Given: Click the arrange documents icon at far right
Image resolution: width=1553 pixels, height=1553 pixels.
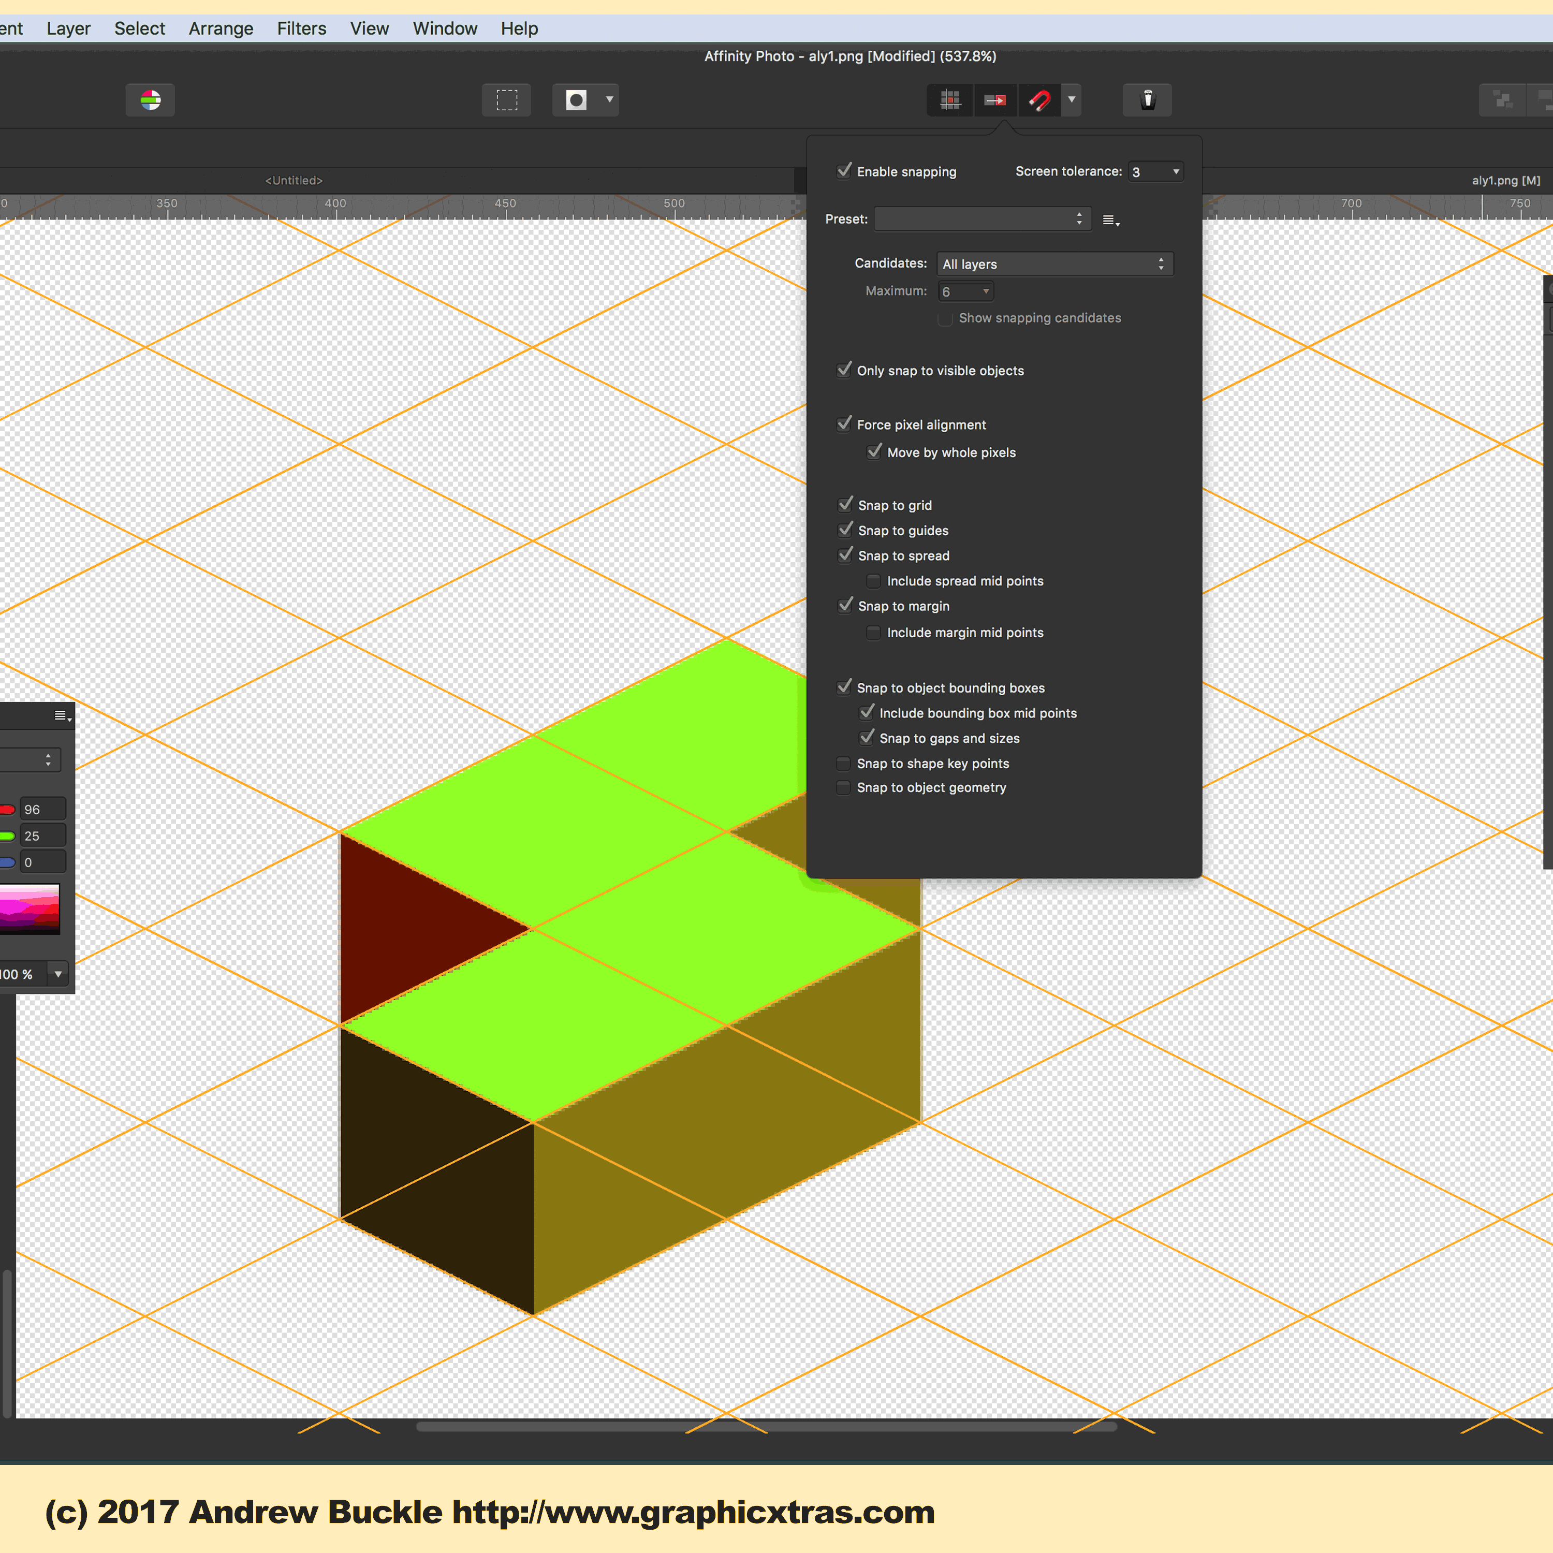Looking at the screenshot, I should pyautogui.click(x=1503, y=100).
